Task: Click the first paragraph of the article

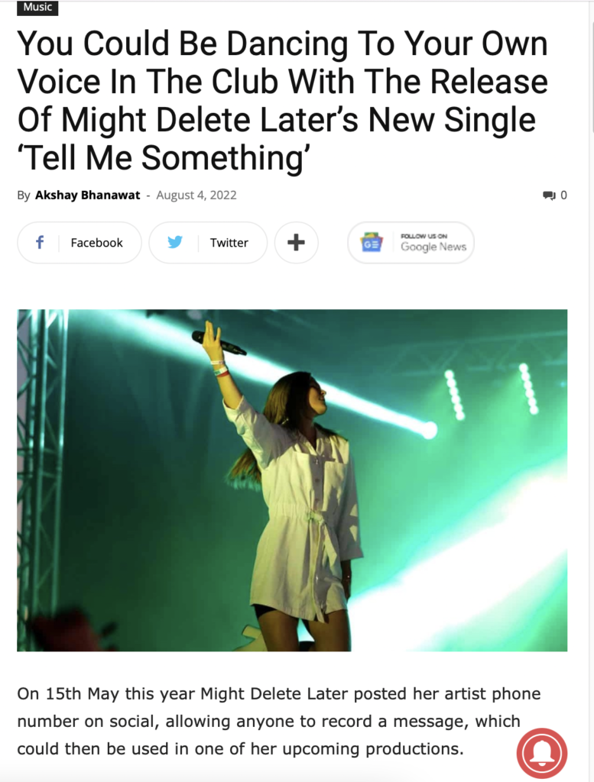Action: click(x=278, y=721)
